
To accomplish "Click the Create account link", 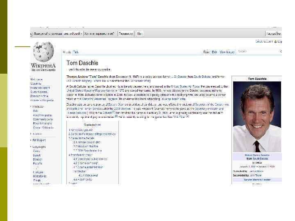I will tap(264, 41).
